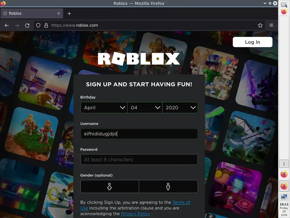Open the birthday month dropdown showing April
Image resolution: width=290 pixels, height=218 pixels.
[x=104, y=108]
